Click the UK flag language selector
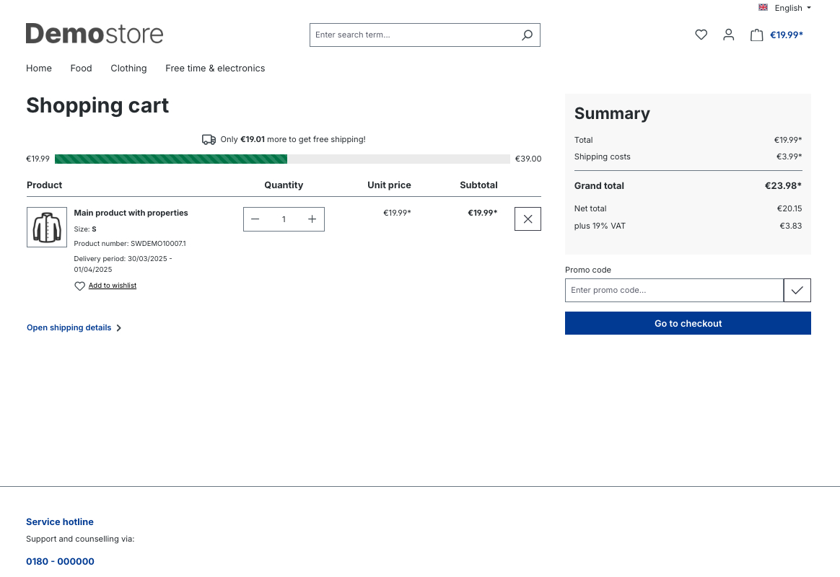 click(763, 8)
